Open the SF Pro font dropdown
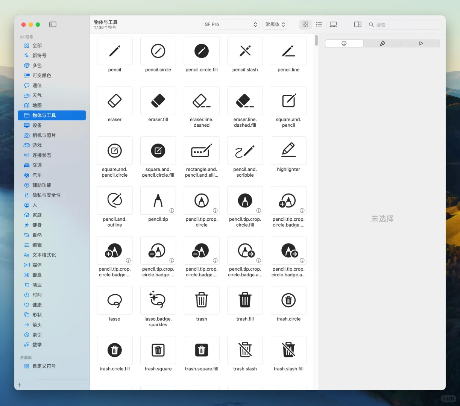This screenshot has height=406, width=460. [231, 24]
